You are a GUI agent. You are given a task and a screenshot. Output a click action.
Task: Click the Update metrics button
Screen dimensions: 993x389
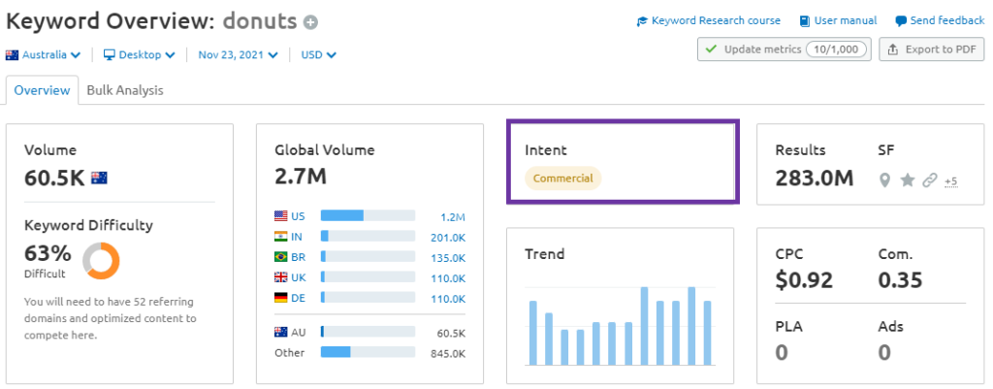784,49
